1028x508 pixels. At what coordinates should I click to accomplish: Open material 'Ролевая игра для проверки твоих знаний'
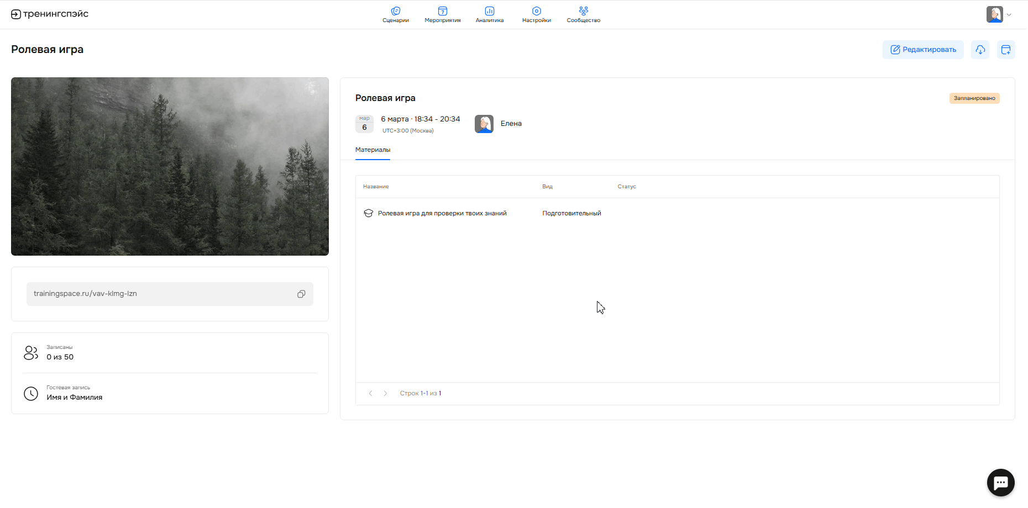click(x=442, y=213)
